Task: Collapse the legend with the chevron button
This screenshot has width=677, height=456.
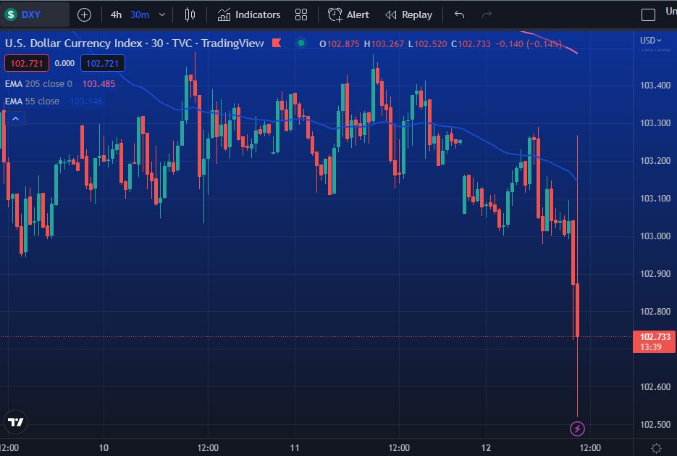Action: coord(14,117)
